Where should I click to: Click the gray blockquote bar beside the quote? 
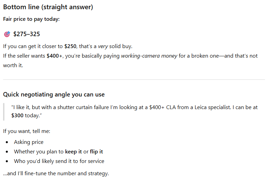(4, 112)
